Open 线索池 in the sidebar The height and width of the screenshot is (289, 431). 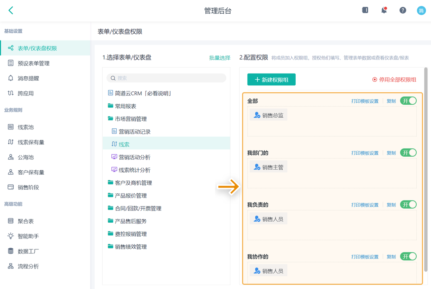pos(26,127)
